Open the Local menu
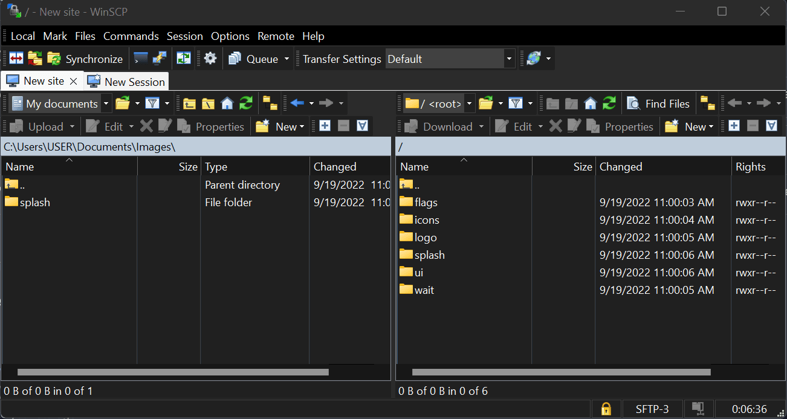Screen dimensions: 787x419 (23, 36)
